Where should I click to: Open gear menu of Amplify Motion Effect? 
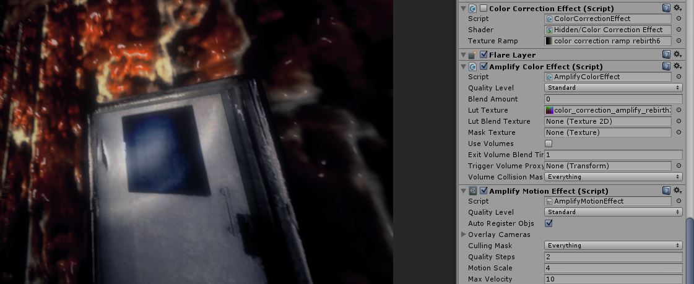click(x=678, y=191)
